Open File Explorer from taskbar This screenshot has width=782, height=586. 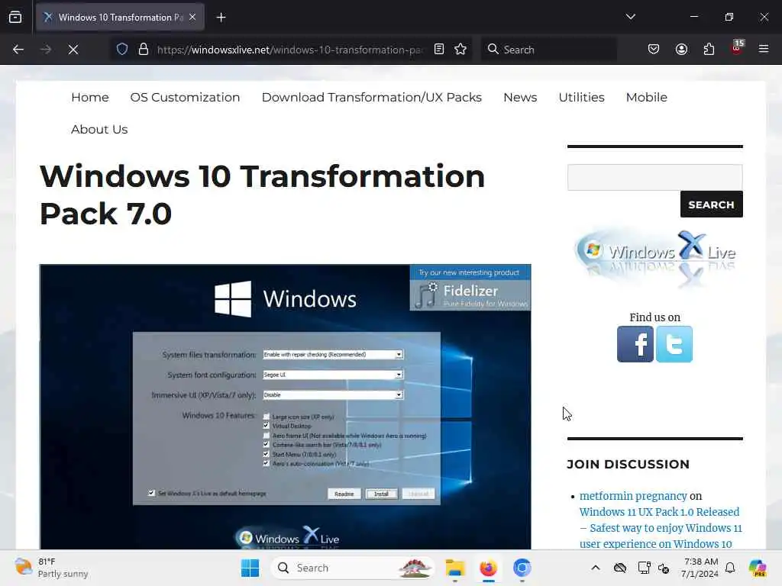tap(455, 568)
